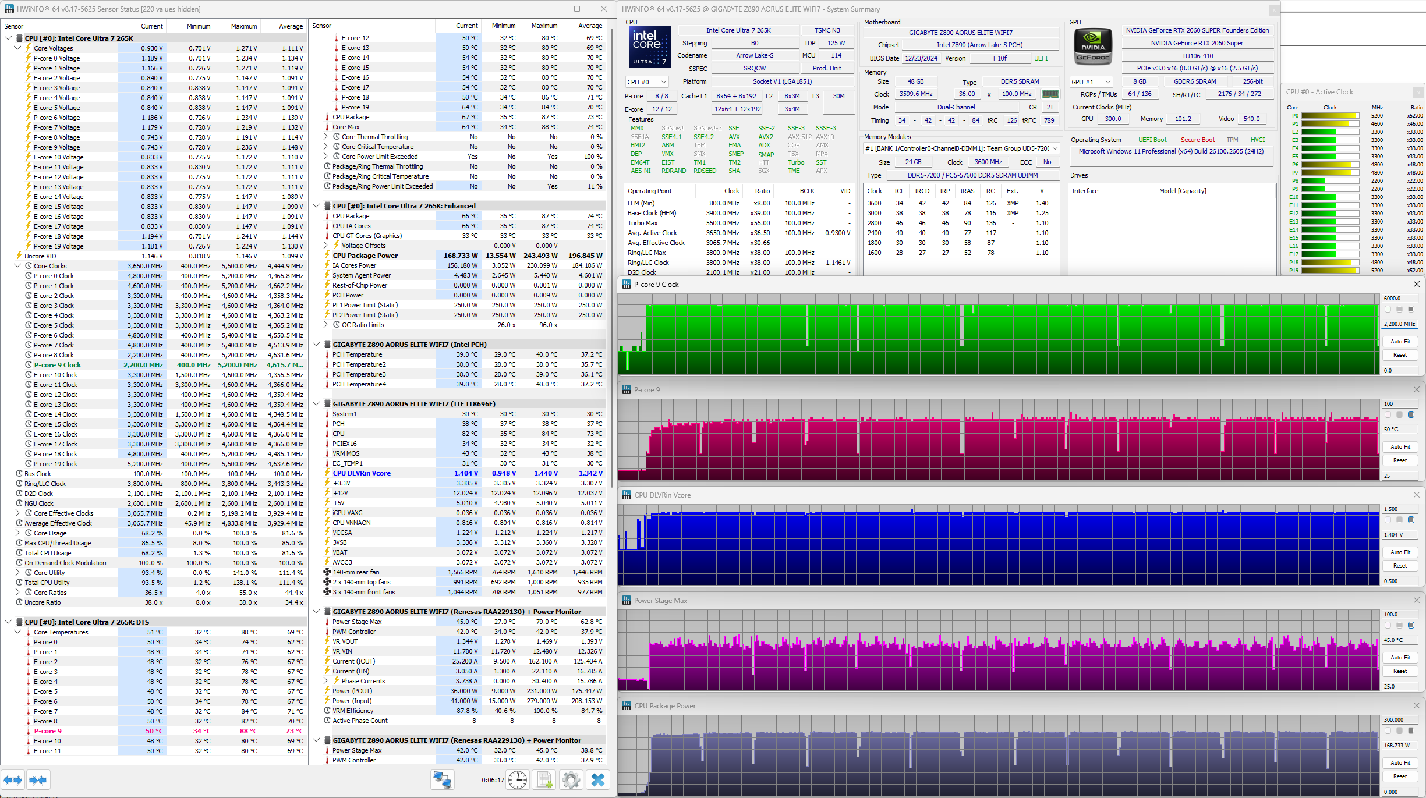Open sensor settings gear icon
1426x798 pixels.
(x=571, y=780)
